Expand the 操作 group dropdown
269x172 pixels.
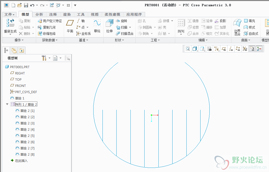point(19,40)
